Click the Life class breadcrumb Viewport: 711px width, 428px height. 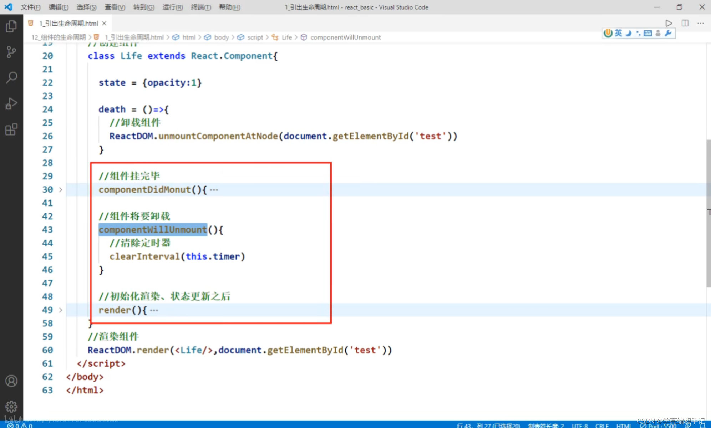(x=282, y=37)
